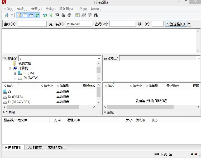Click the cancel current operation icon
This screenshot has width=201, height=158.
57,15
